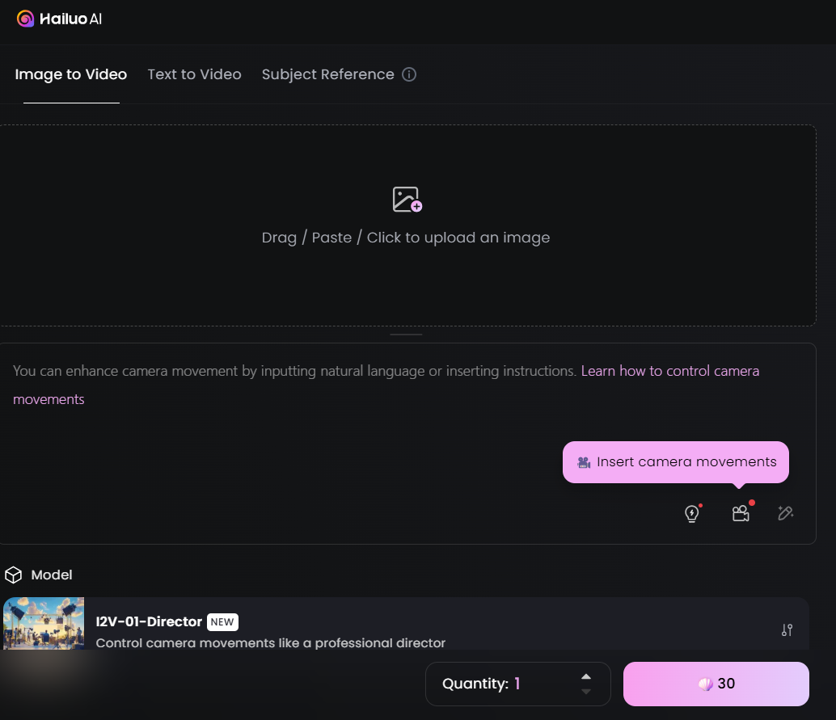
Task: Click the Insert camera movements tooltip bubble
Action: pyautogui.click(x=675, y=462)
